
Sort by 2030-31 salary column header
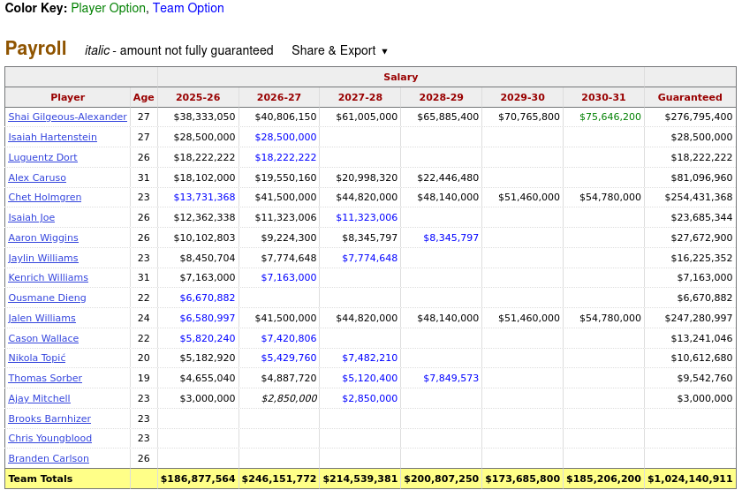[x=603, y=97]
